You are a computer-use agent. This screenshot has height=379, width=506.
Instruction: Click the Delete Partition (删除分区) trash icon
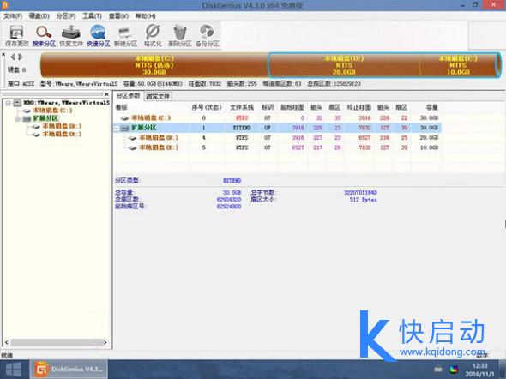point(180,36)
